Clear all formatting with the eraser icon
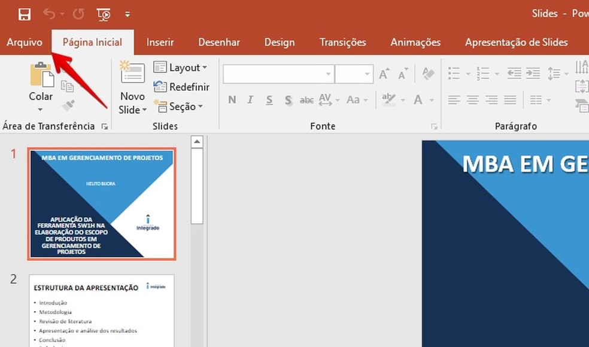The width and height of the screenshot is (589, 347). (428, 74)
